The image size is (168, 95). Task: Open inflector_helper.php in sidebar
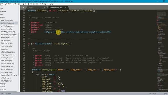[x=8, y=52]
